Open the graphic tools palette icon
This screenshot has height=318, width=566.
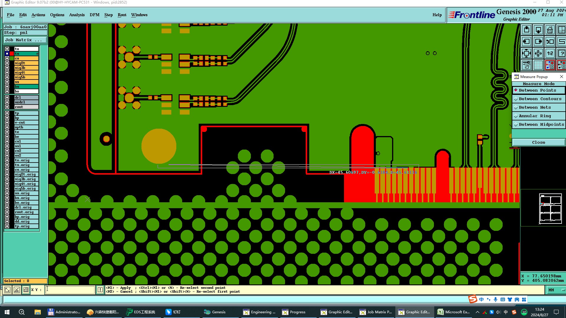click(526, 65)
